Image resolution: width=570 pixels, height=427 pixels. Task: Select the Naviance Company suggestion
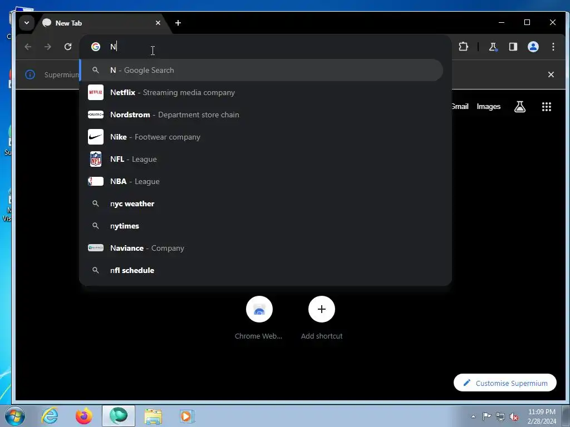point(262,248)
